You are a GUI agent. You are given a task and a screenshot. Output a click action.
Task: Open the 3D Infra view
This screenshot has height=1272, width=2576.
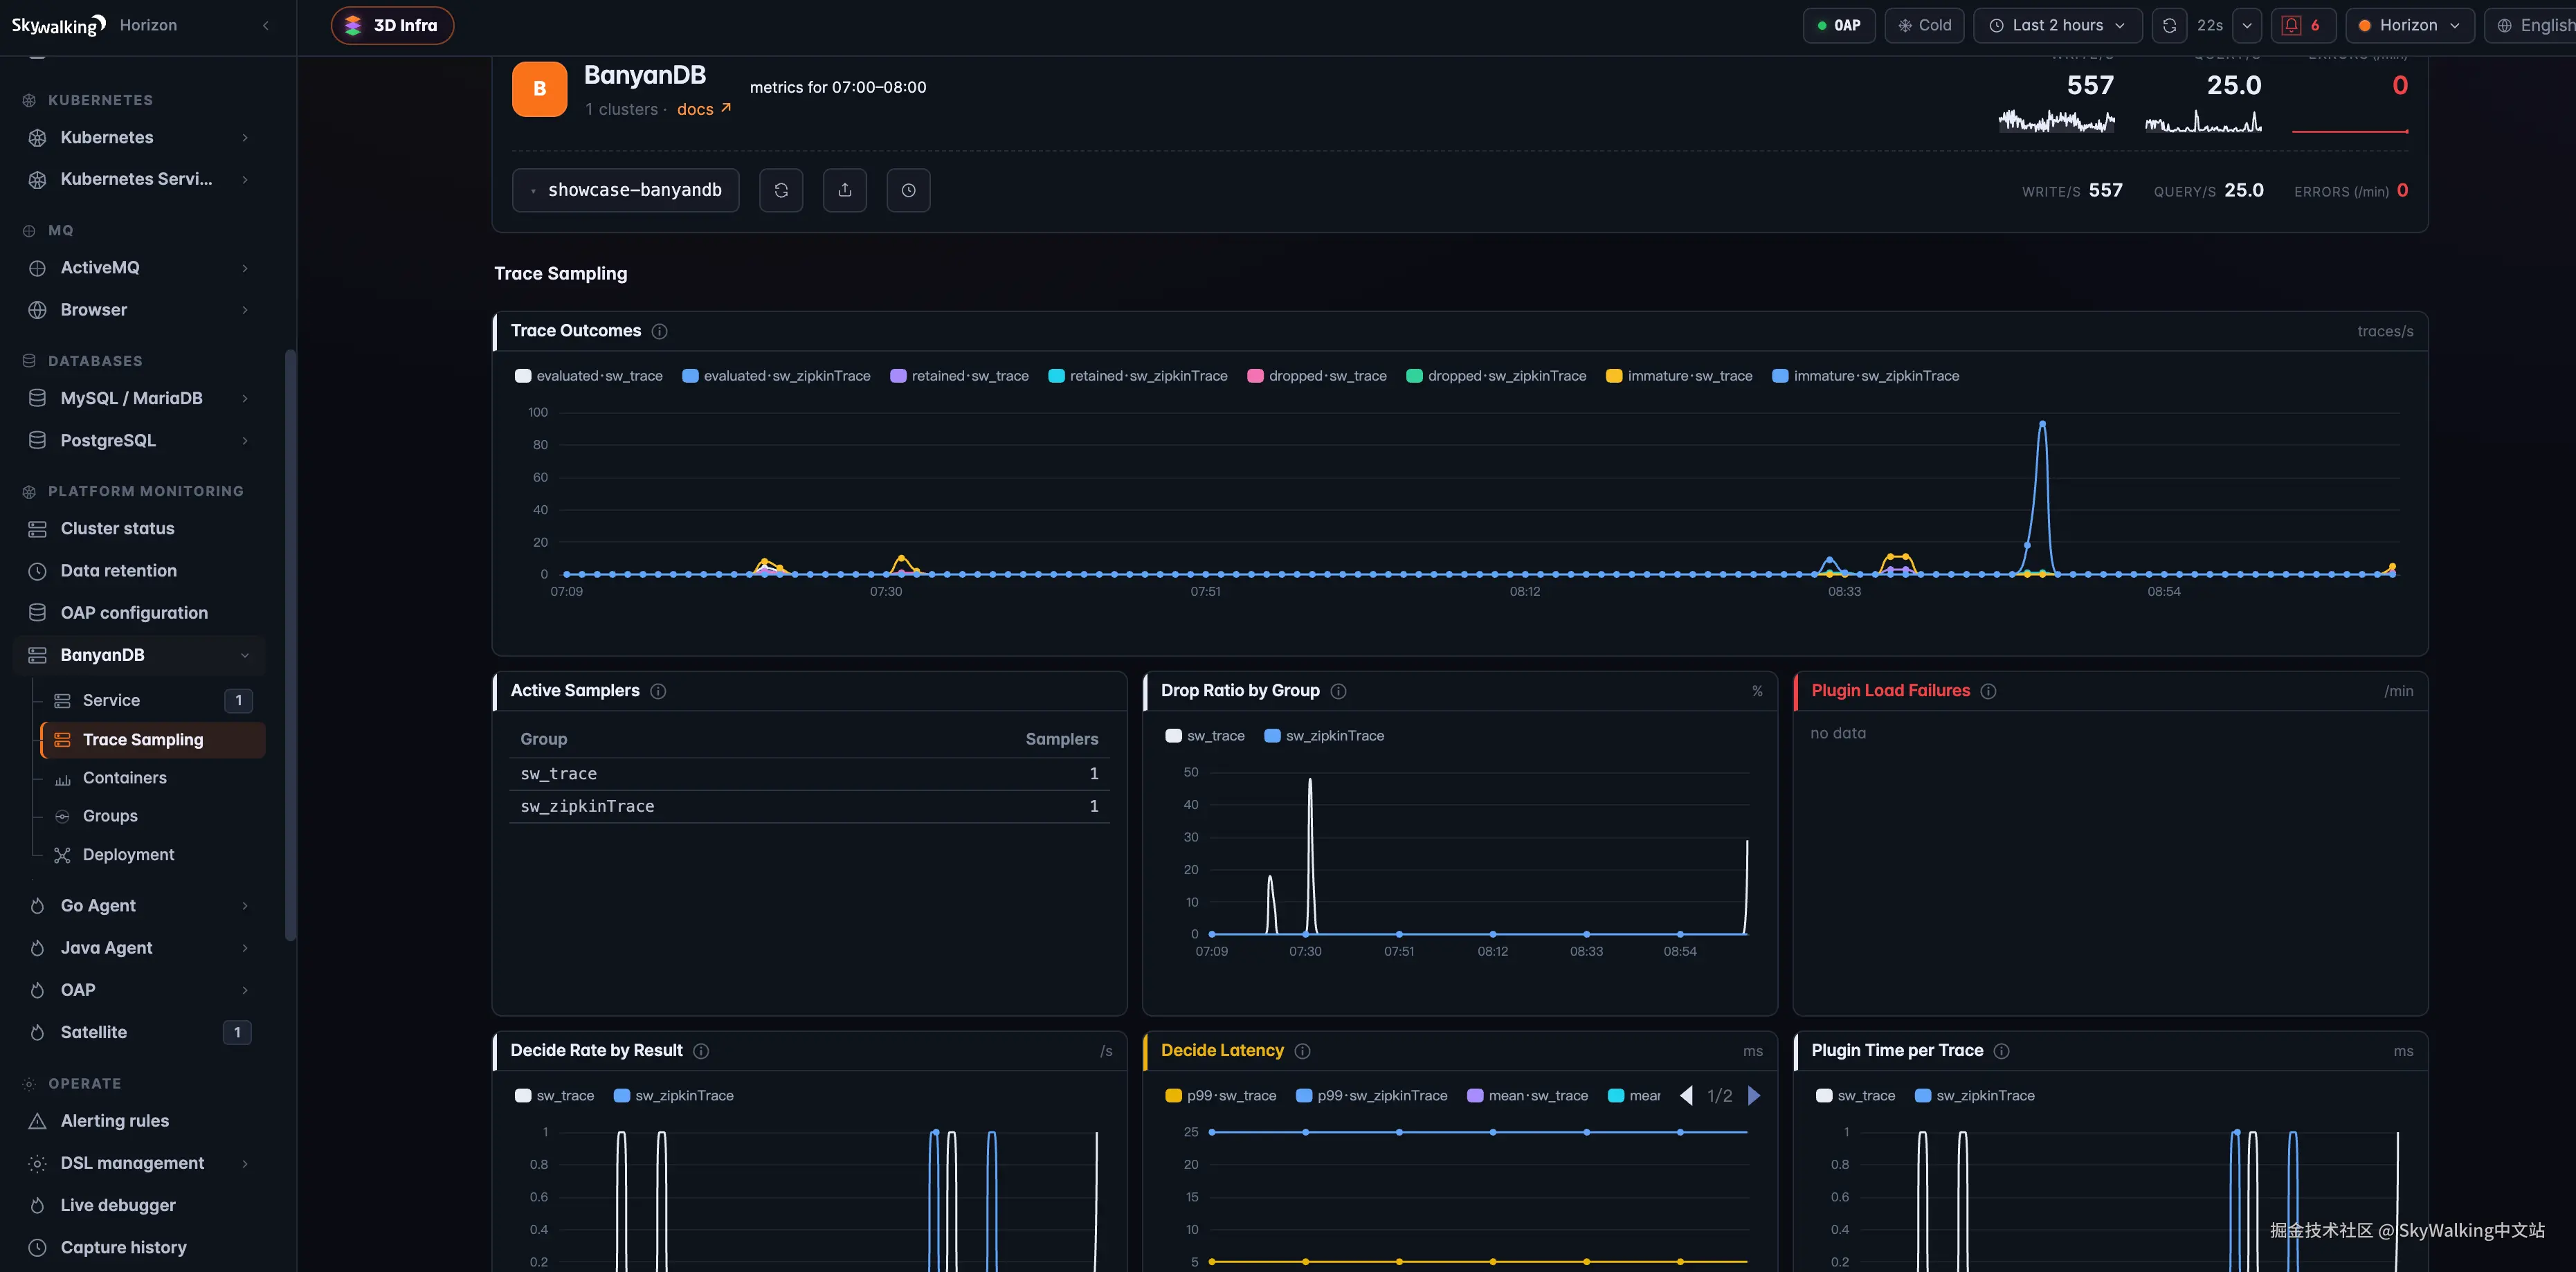392,25
